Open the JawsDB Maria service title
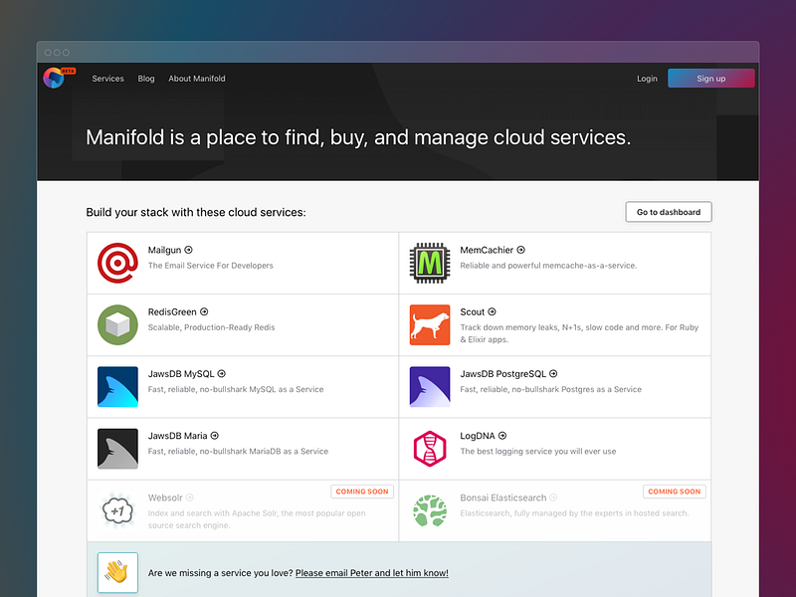This screenshot has height=597, width=796. (x=178, y=436)
